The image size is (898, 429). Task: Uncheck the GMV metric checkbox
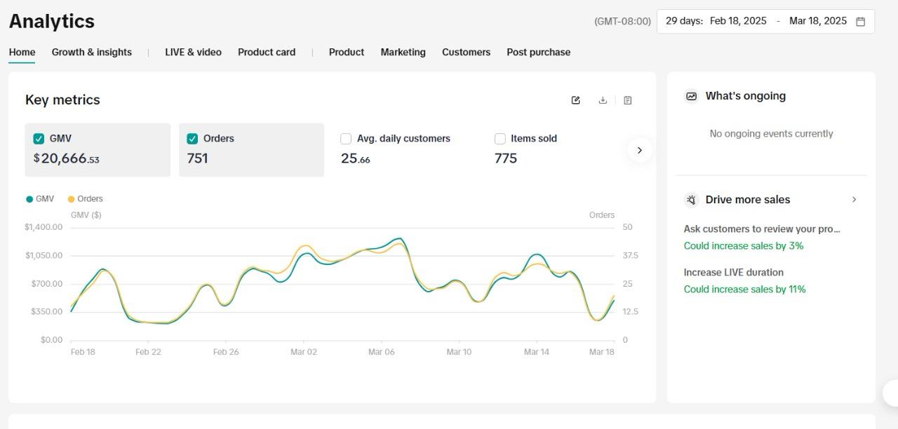click(x=39, y=139)
